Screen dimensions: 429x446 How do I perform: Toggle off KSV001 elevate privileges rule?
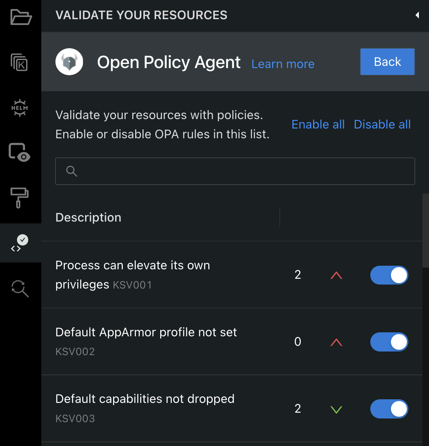click(x=389, y=275)
